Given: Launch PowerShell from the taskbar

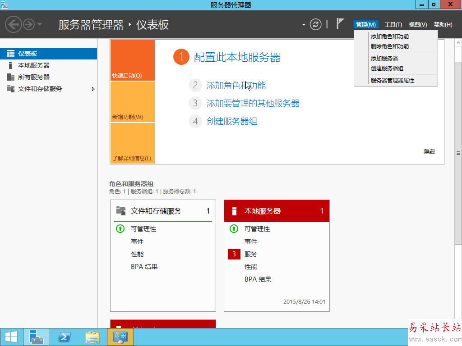Looking at the screenshot, I should click(x=65, y=337).
